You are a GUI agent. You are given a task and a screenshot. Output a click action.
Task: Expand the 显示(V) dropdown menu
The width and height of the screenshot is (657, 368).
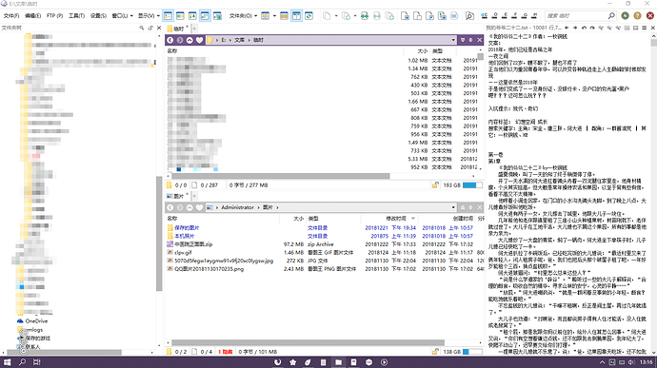149,16
